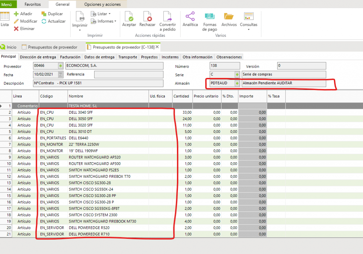Click quantity 33,00 cell
Viewport: 363px width, 254px height.
click(183, 112)
